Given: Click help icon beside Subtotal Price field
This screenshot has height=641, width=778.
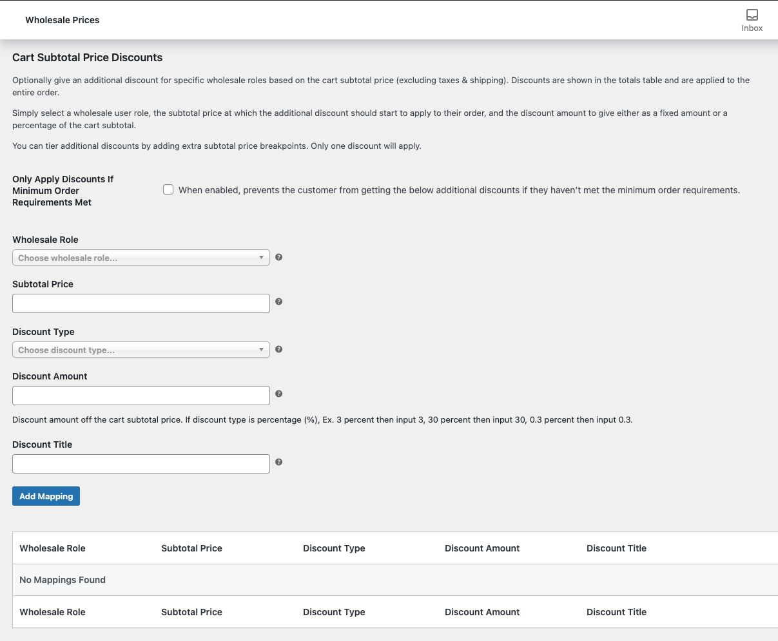Looking at the screenshot, I should pos(279,301).
